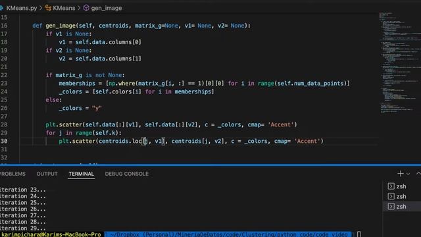
Task: Click 'range(self.num_data_points)' on line 23
Action: tap(303, 84)
